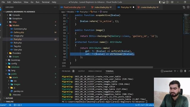Open Gallery.php file

[x=19, y=32]
